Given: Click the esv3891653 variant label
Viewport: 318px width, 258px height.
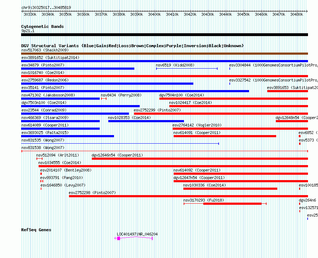Looking at the screenshot, I should 292,88.
